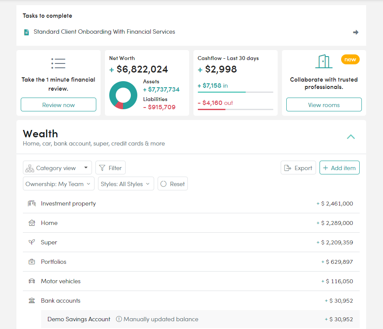
Task: Open the Ownership: My Team dropdown
Action: tap(59, 183)
